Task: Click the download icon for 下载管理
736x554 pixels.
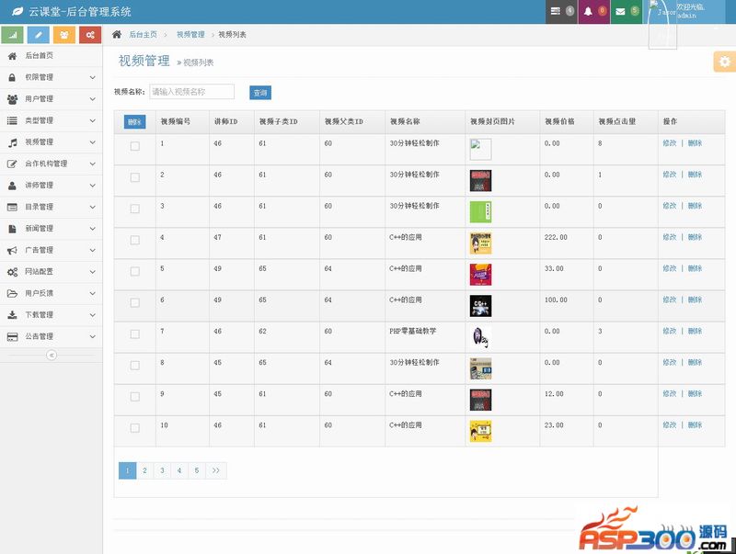Action: click(12, 315)
